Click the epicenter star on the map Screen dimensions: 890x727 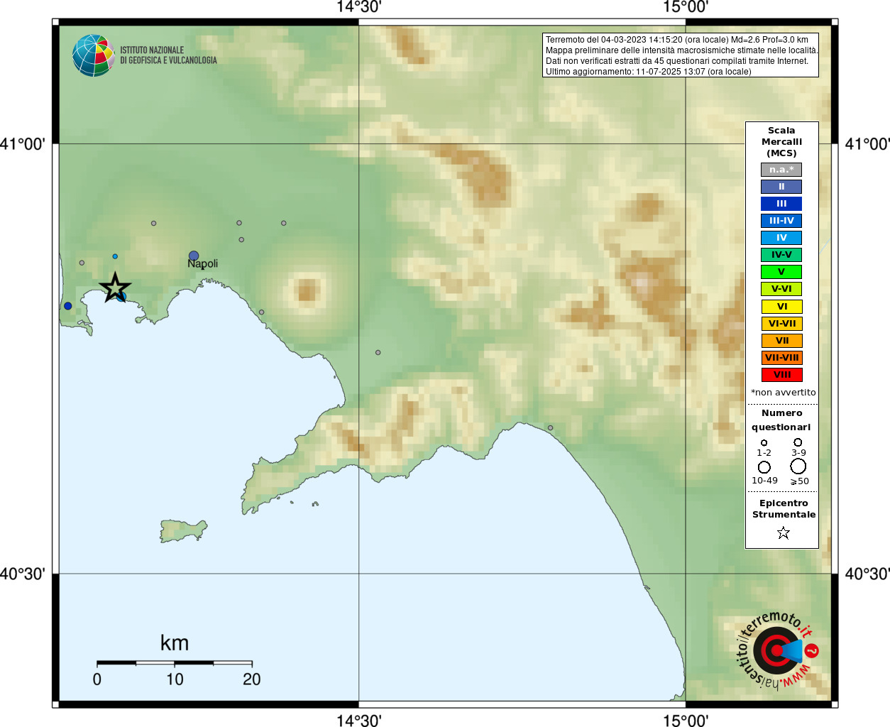[115, 288]
